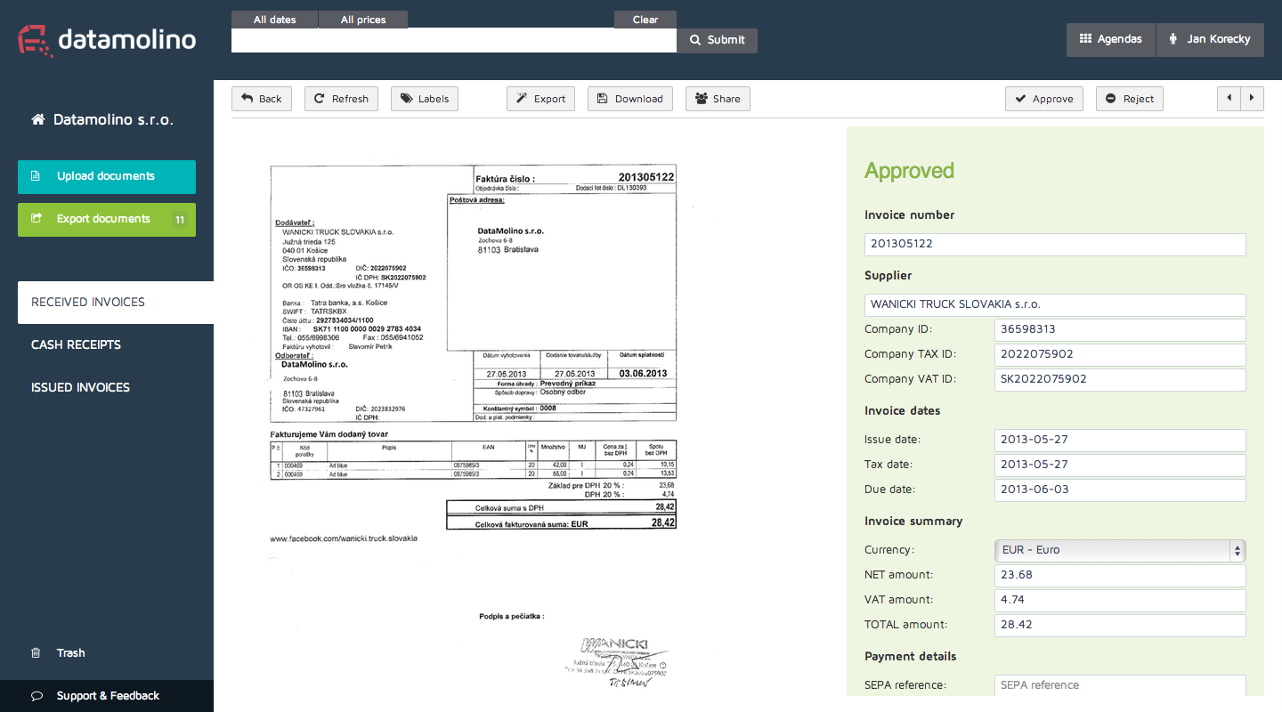Click the datamolino logo icon
This screenshot has width=1282, height=712.
pos(35,40)
